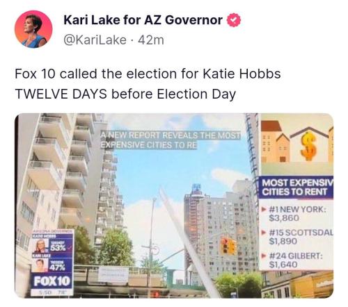Click the new report caption text
The width and height of the screenshot is (348, 307).
171,140
